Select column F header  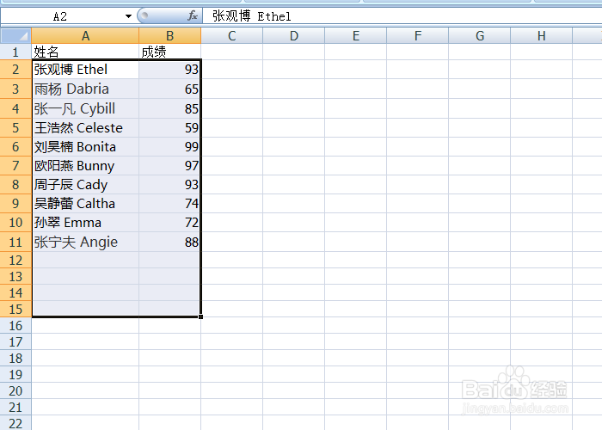[418, 36]
